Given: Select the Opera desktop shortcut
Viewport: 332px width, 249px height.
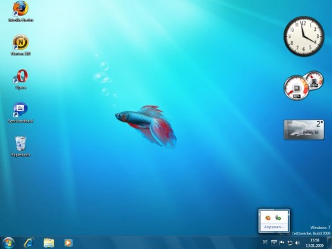Looking at the screenshot, I should (21, 79).
